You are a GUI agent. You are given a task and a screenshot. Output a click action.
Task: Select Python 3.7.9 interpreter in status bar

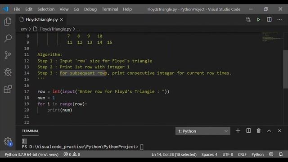31,154
